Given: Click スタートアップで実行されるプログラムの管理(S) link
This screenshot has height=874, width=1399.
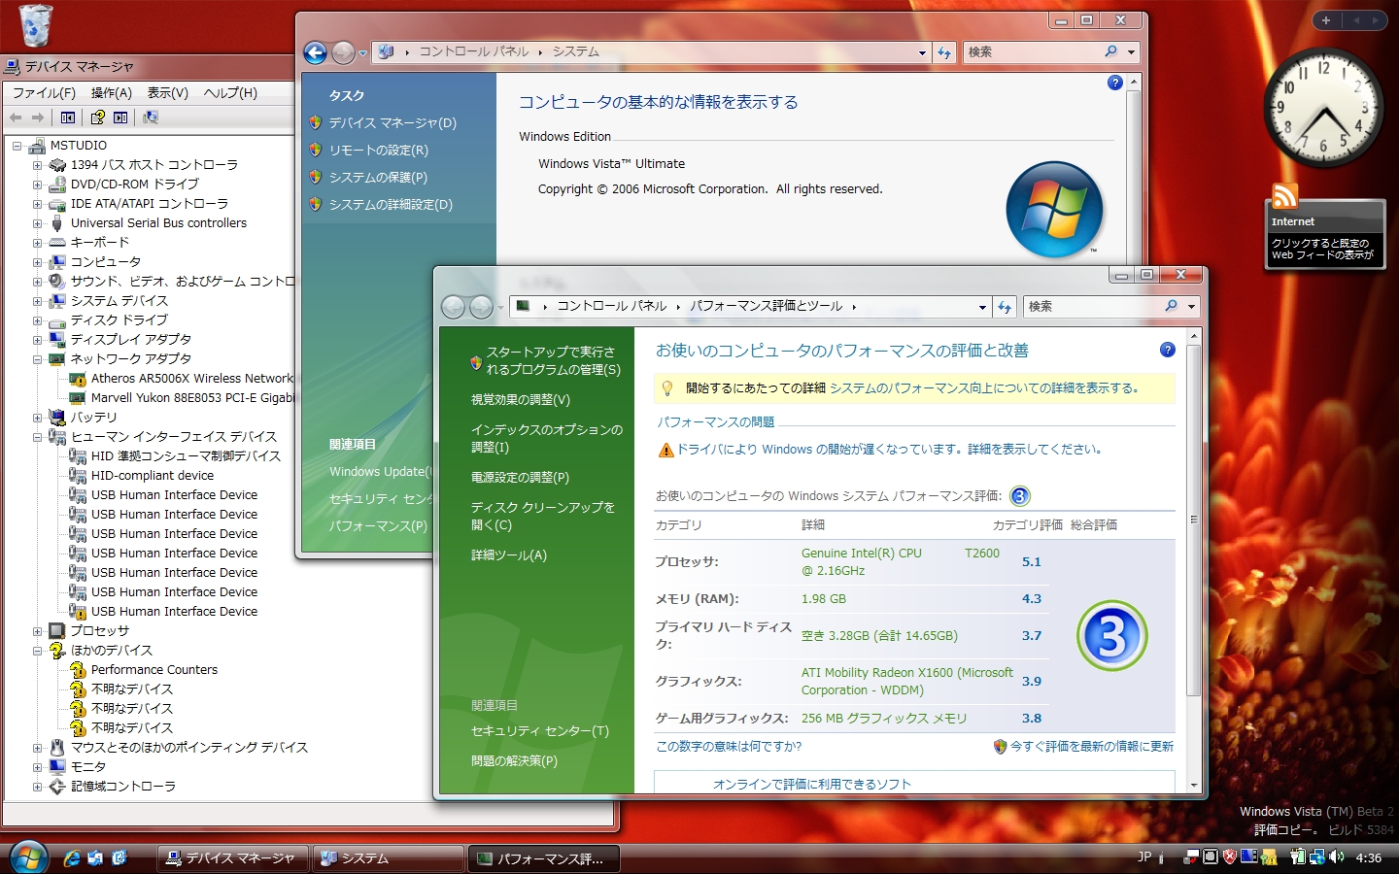Looking at the screenshot, I should pyautogui.click(x=553, y=361).
